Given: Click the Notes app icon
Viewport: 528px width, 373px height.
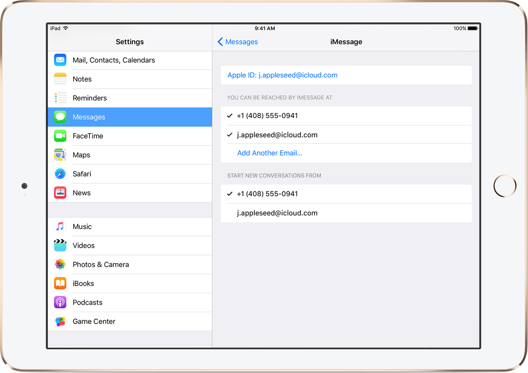Looking at the screenshot, I should 60,79.
